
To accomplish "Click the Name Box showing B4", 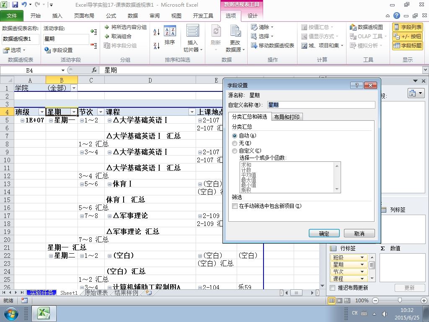I will [x=29, y=70].
